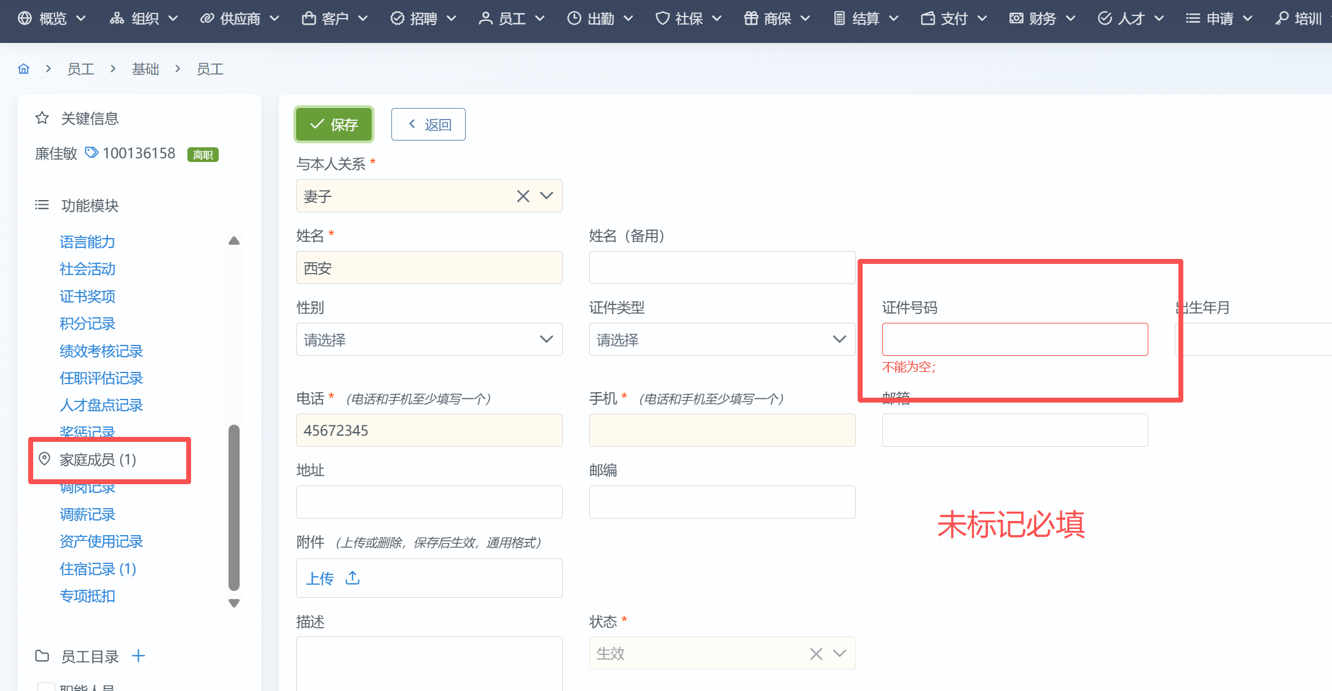Viewport: 1332px width, 691px height.
Task: Click the sidebar module list scrollbar
Action: tap(233, 507)
